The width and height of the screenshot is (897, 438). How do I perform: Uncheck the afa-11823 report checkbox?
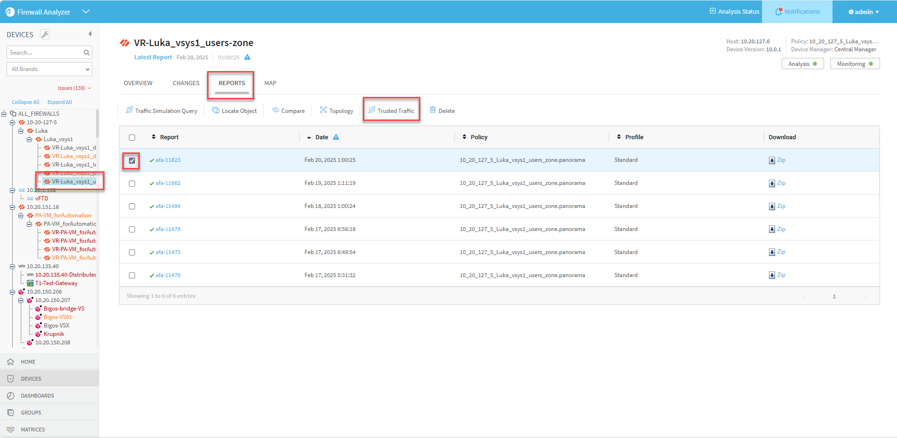point(132,160)
